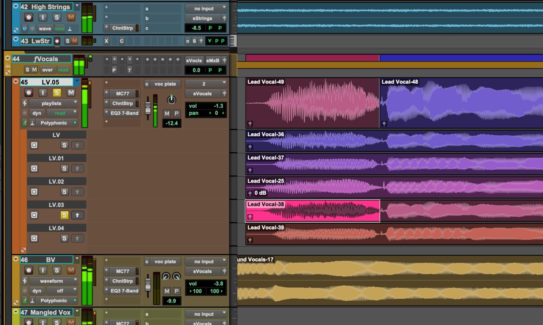Click the lightning icon on LV.05 track
The height and width of the screenshot is (325, 543).
(25, 103)
